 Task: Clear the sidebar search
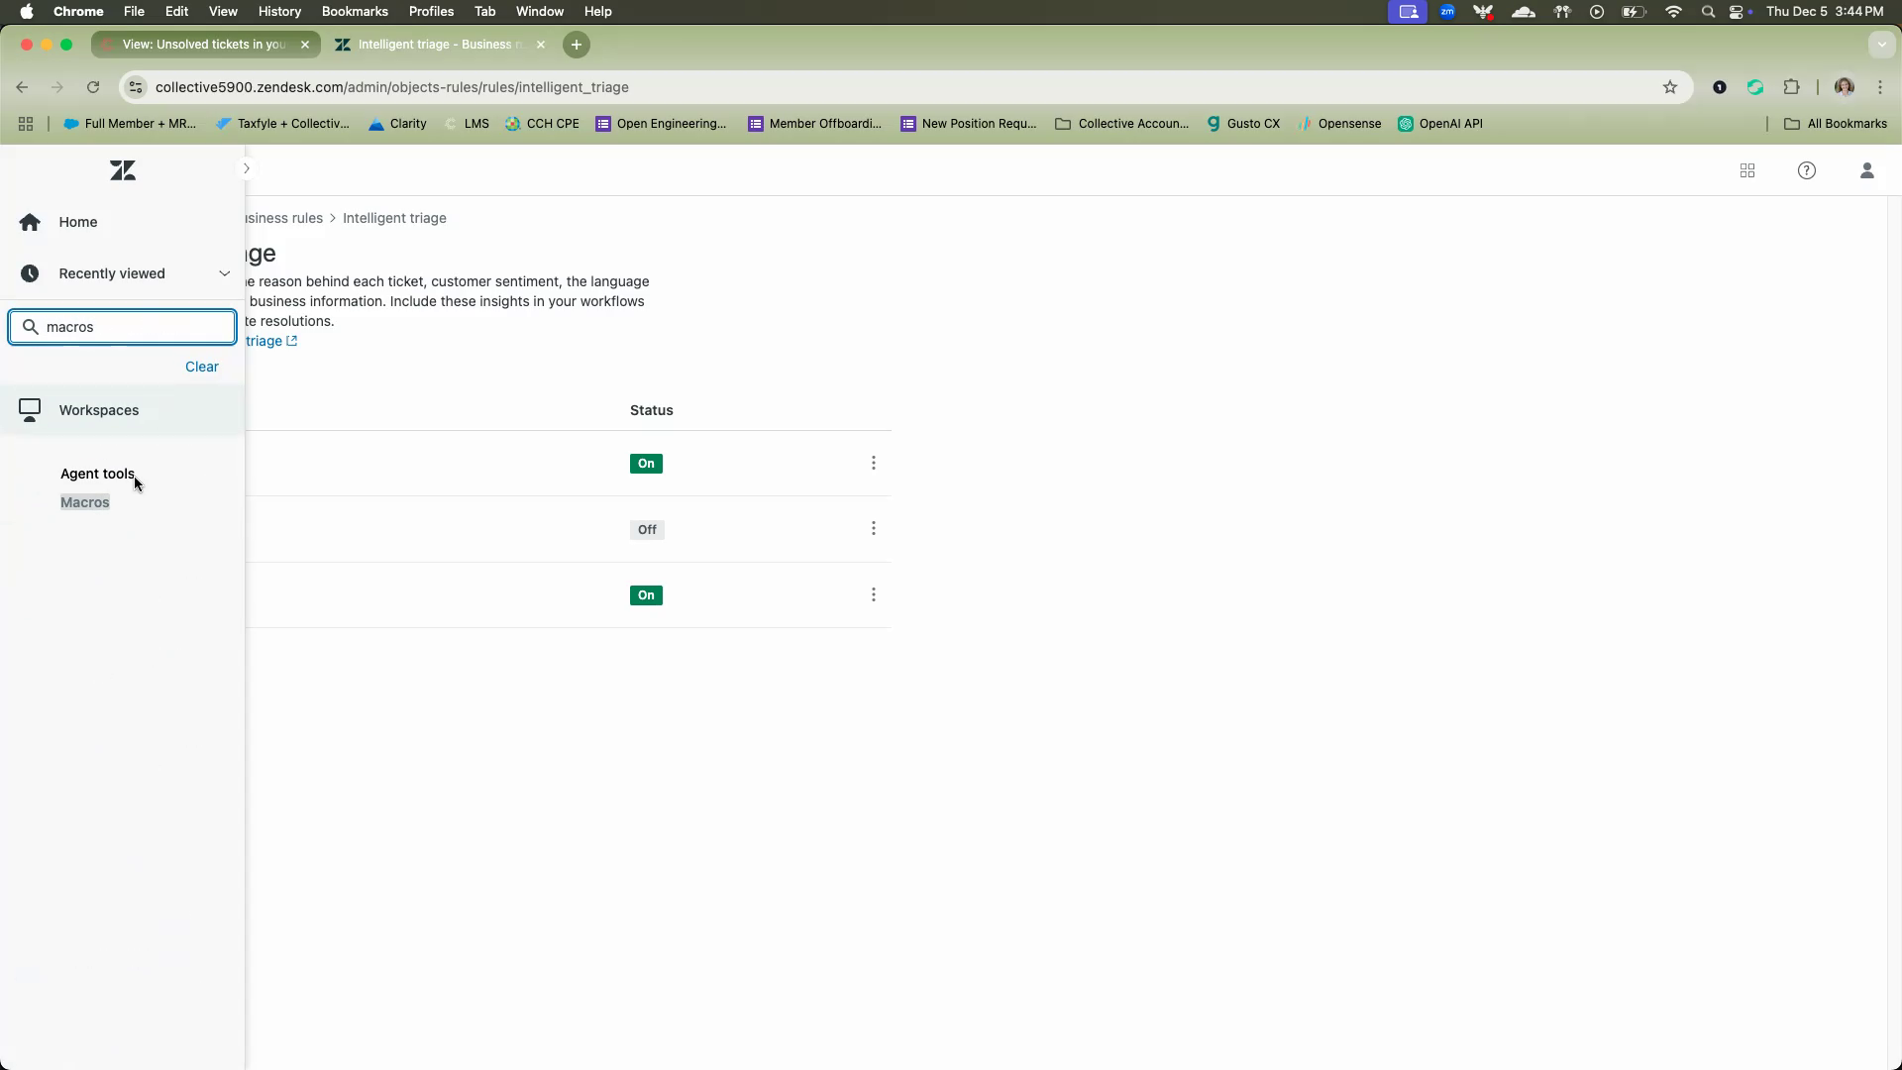click(202, 367)
